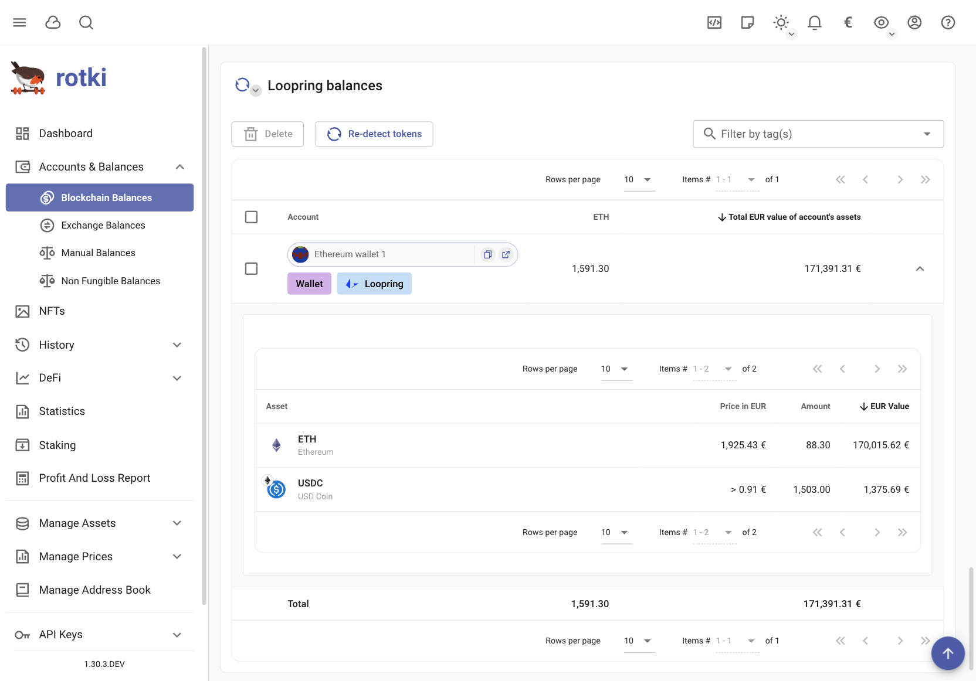Open privacy options chevron under eye
The height and width of the screenshot is (681, 976).
[892, 34]
